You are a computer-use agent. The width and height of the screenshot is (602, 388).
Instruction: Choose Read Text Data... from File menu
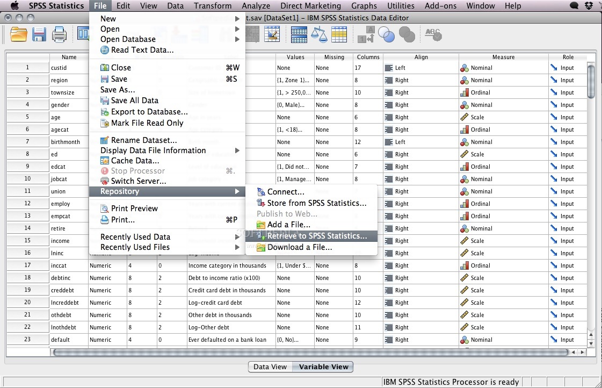click(167, 50)
